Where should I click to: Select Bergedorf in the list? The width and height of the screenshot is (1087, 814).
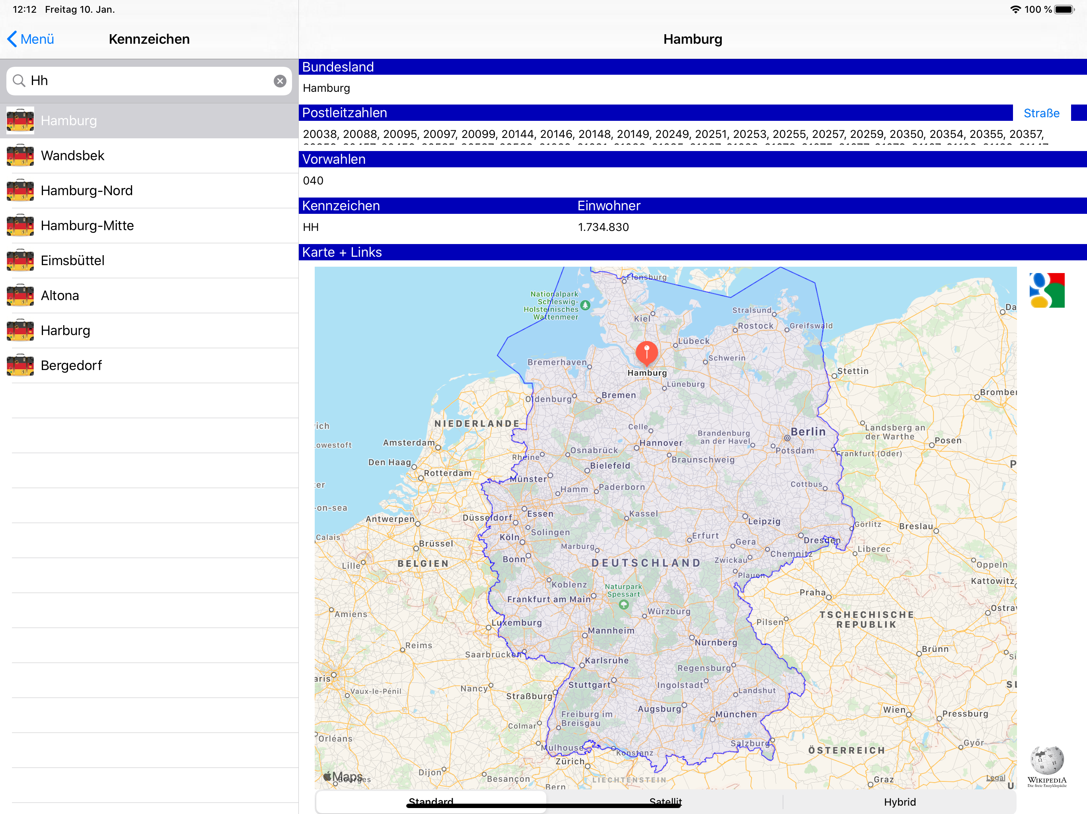pyautogui.click(x=149, y=365)
